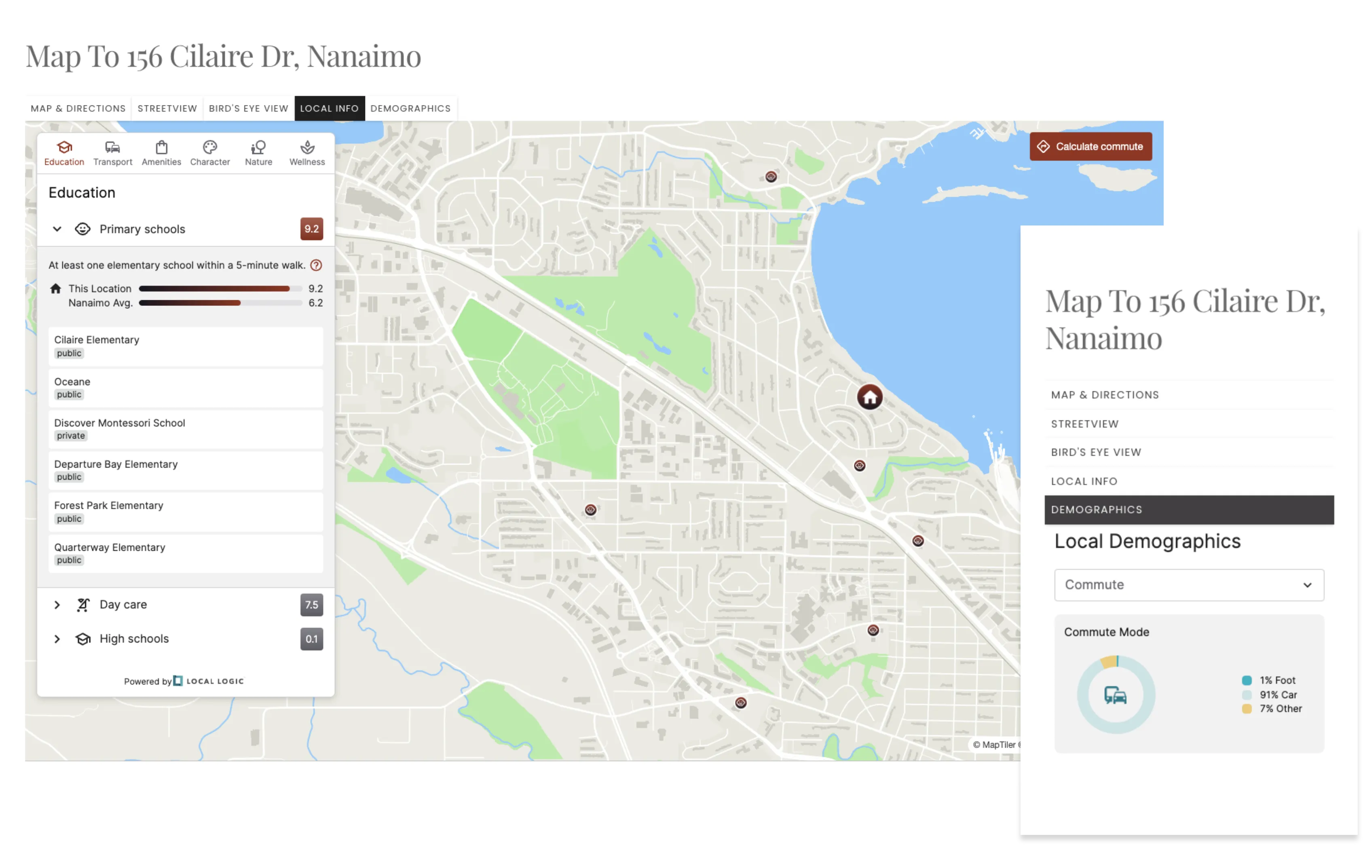The image size is (1365, 847).
Task: Select the Education category icon
Action: tap(64, 152)
